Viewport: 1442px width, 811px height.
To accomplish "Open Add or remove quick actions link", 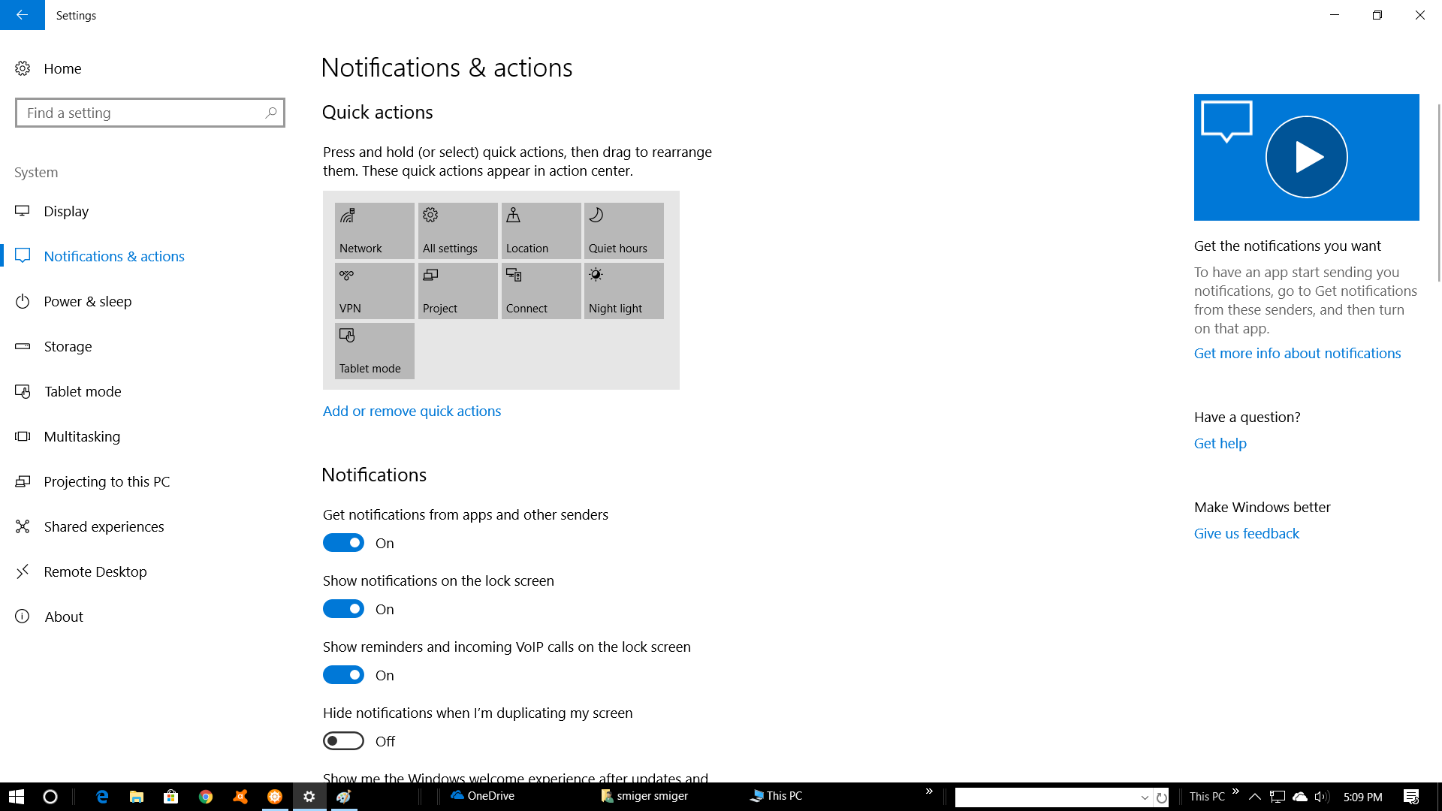I will [412, 411].
